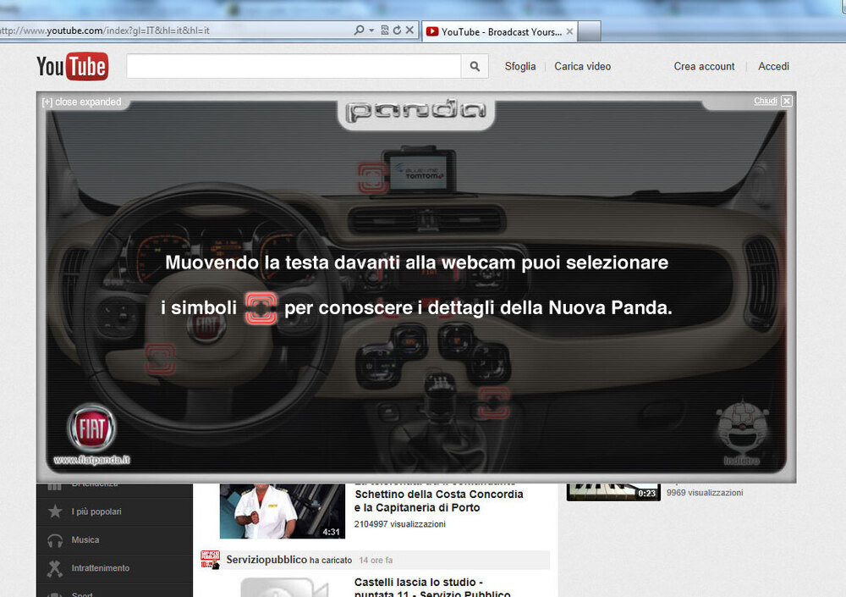
Task: Click Crea account
Action: (704, 66)
